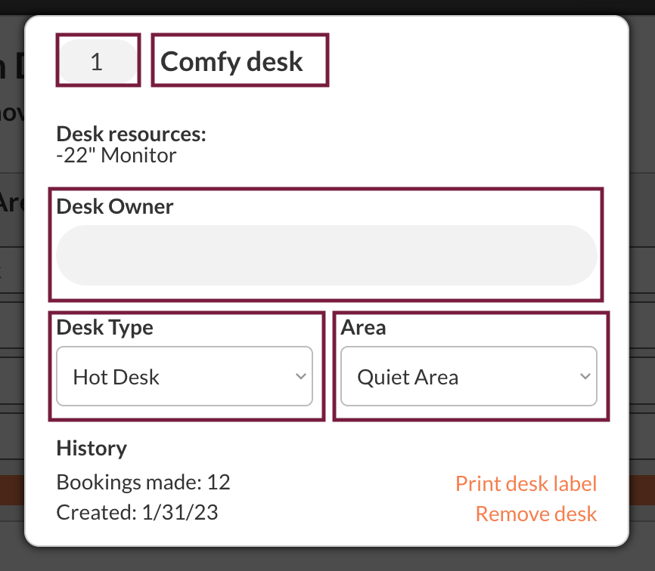Click the Print desk label link

point(526,483)
